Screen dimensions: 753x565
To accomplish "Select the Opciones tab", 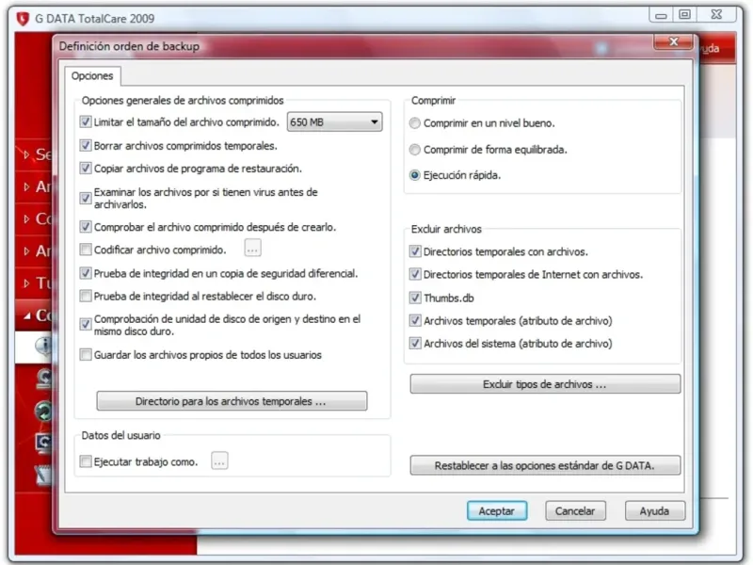I will 92,76.
